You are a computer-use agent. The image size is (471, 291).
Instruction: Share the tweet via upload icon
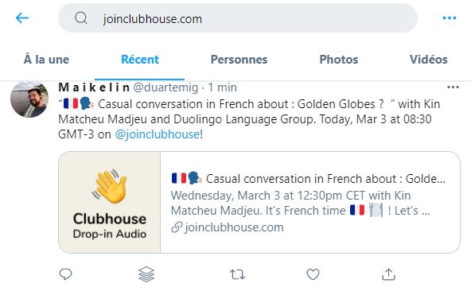tap(388, 274)
